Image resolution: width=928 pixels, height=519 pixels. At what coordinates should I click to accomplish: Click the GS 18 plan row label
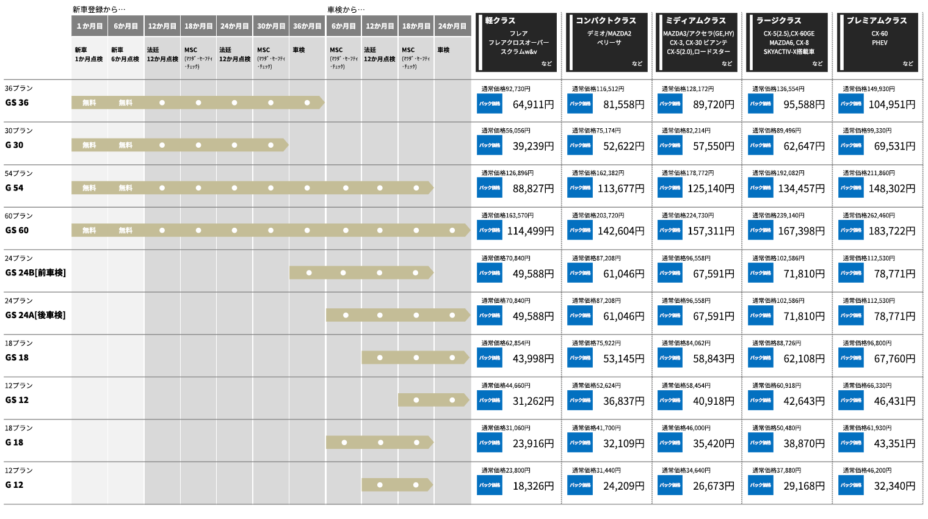pos(17,358)
